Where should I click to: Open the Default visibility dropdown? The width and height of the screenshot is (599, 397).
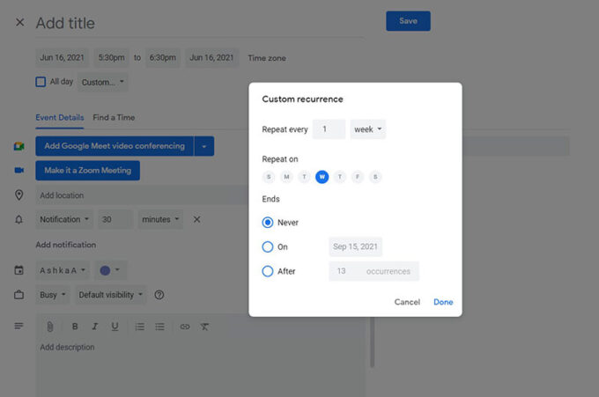coord(111,295)
